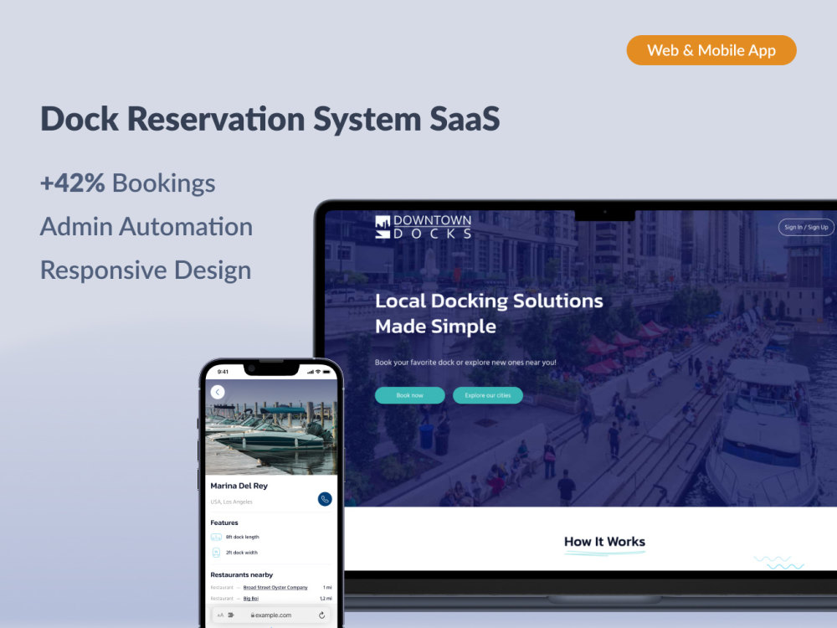Image resolution: width=837 pixels, height=628 pixels.
Task: Click the Downtown Docks logo
Action: coord(424,227)
